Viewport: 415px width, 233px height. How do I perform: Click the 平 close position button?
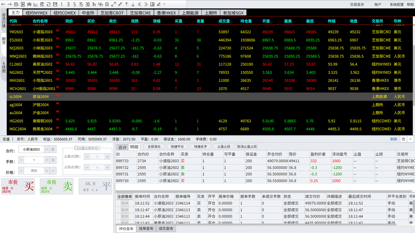click(x=95, y=186)
